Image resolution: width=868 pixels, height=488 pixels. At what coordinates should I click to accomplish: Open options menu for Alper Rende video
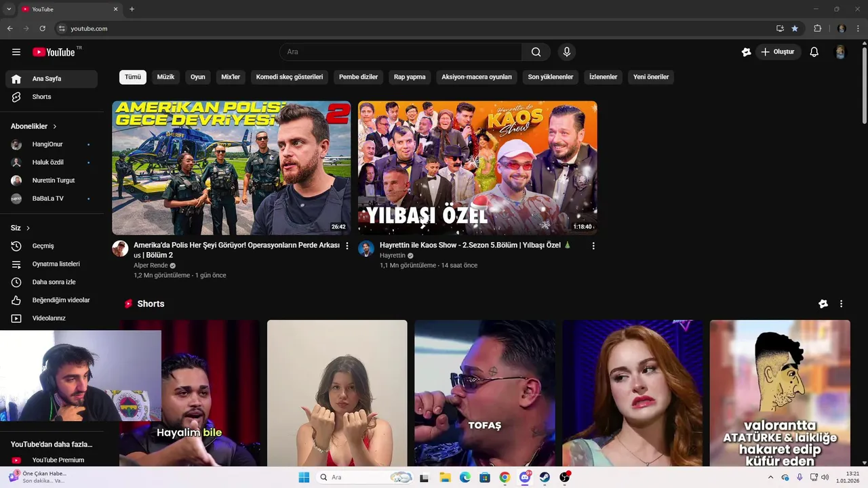pyautogui.click(x=347, y=246)
